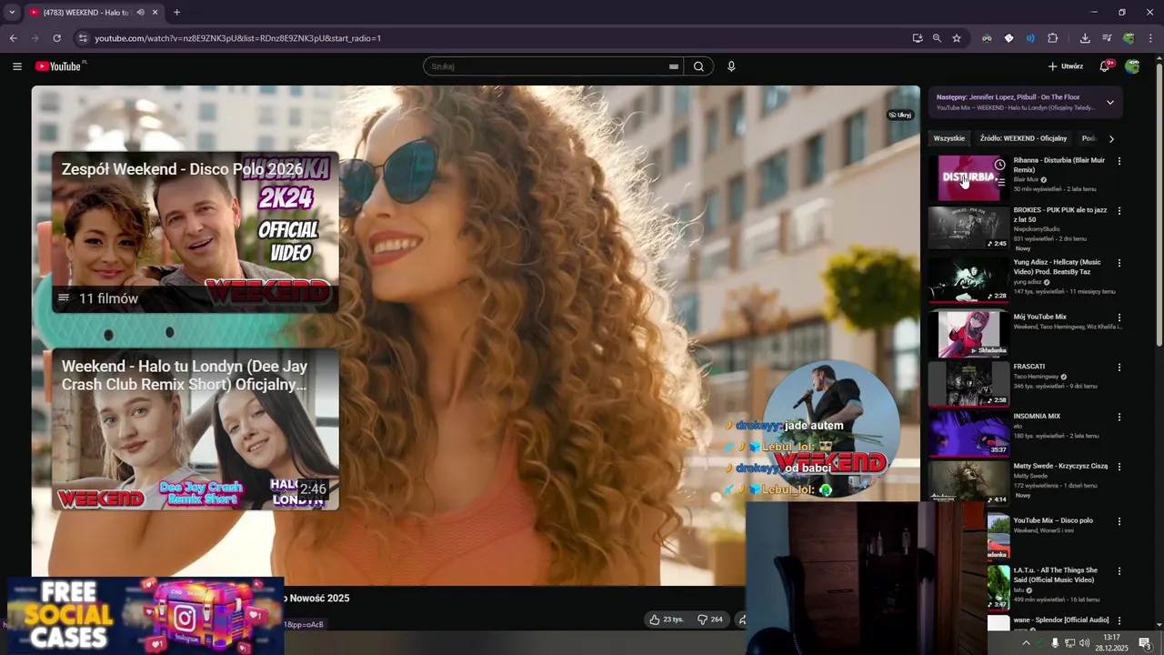This screenshot has height=655, width=1164.
Task: Open the Chrome downloads icon
Action: (x=1085, y=38)
